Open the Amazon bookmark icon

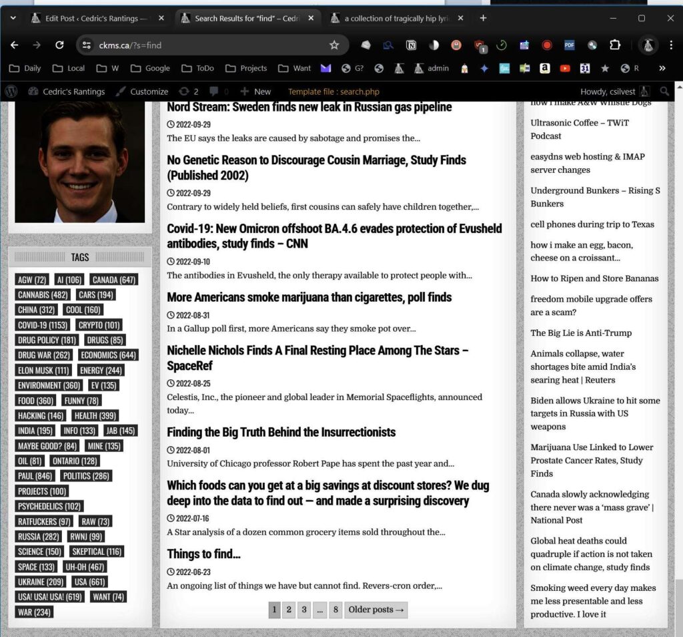545,68
